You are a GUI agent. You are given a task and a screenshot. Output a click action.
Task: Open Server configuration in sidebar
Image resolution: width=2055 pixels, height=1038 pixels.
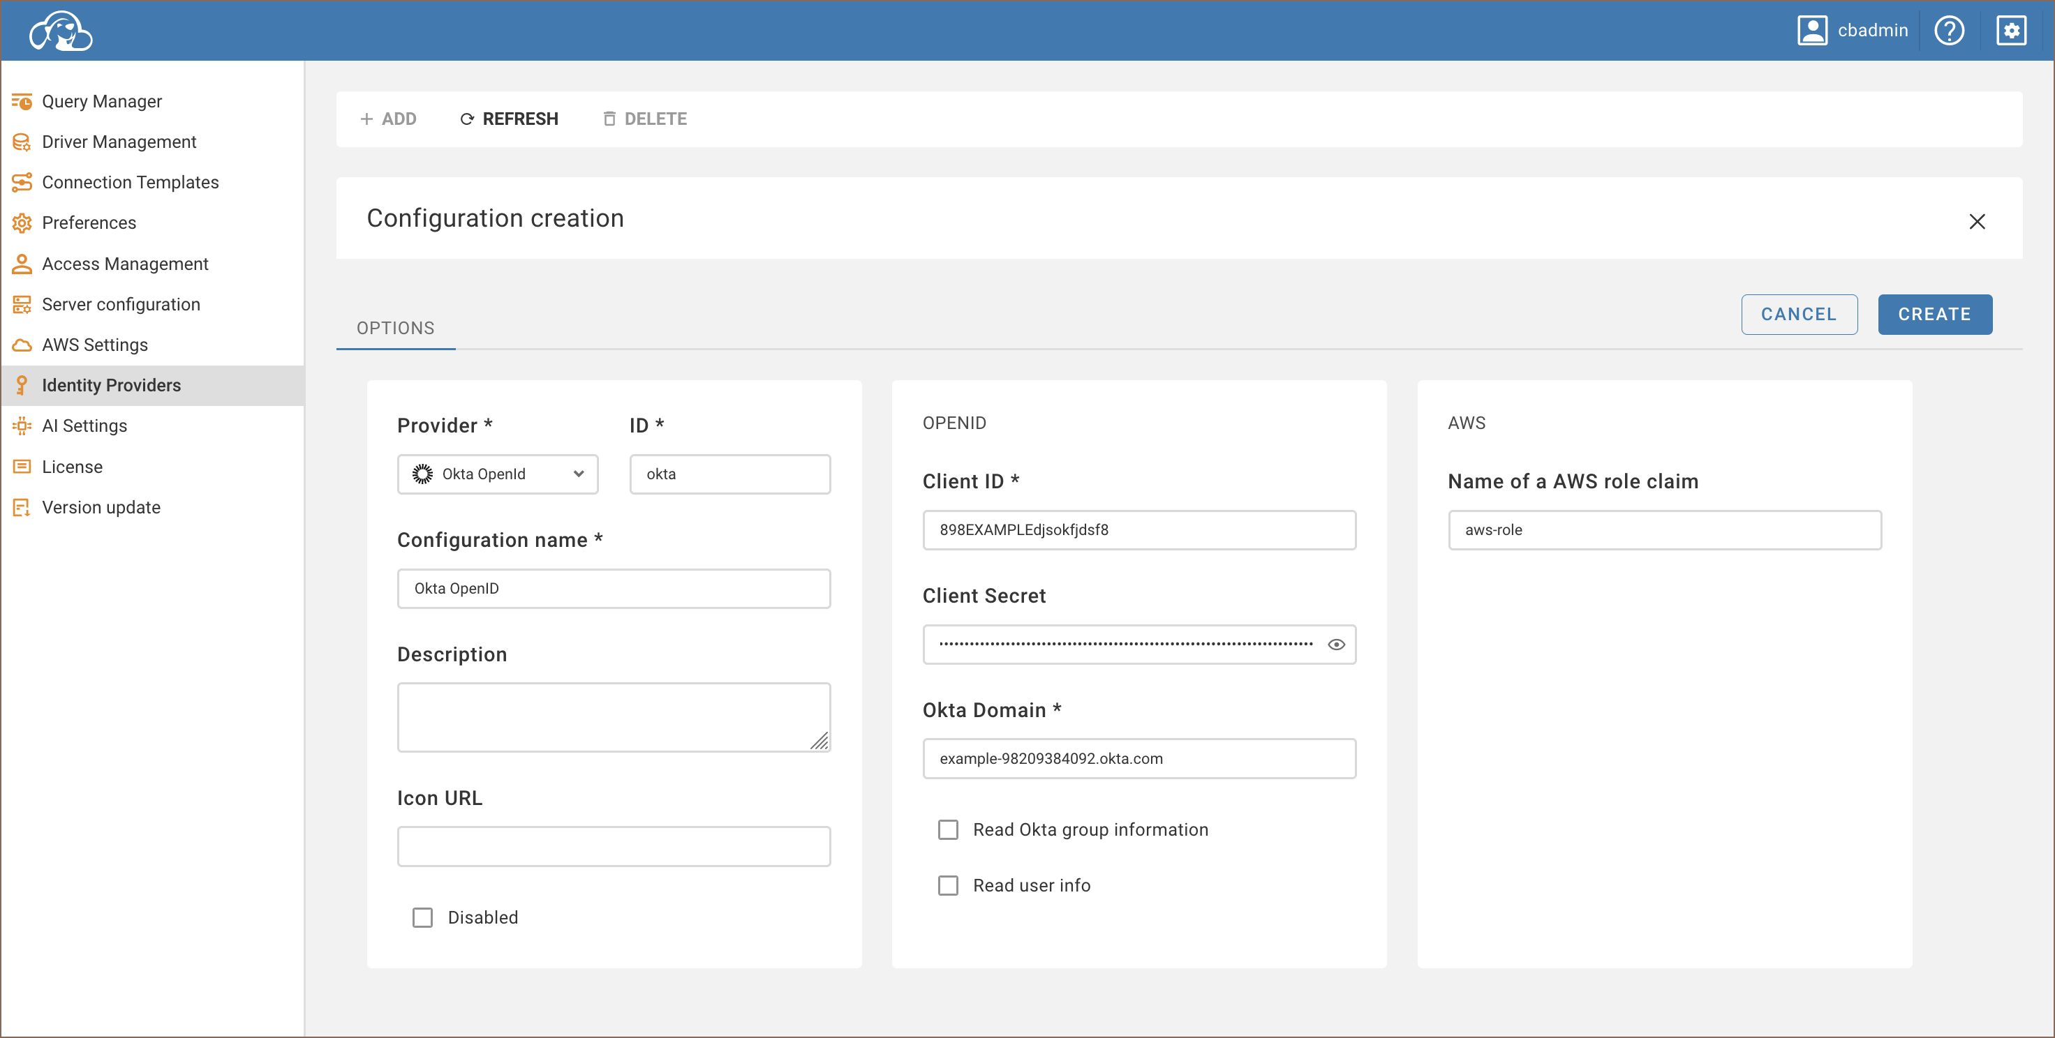point(121,305)
